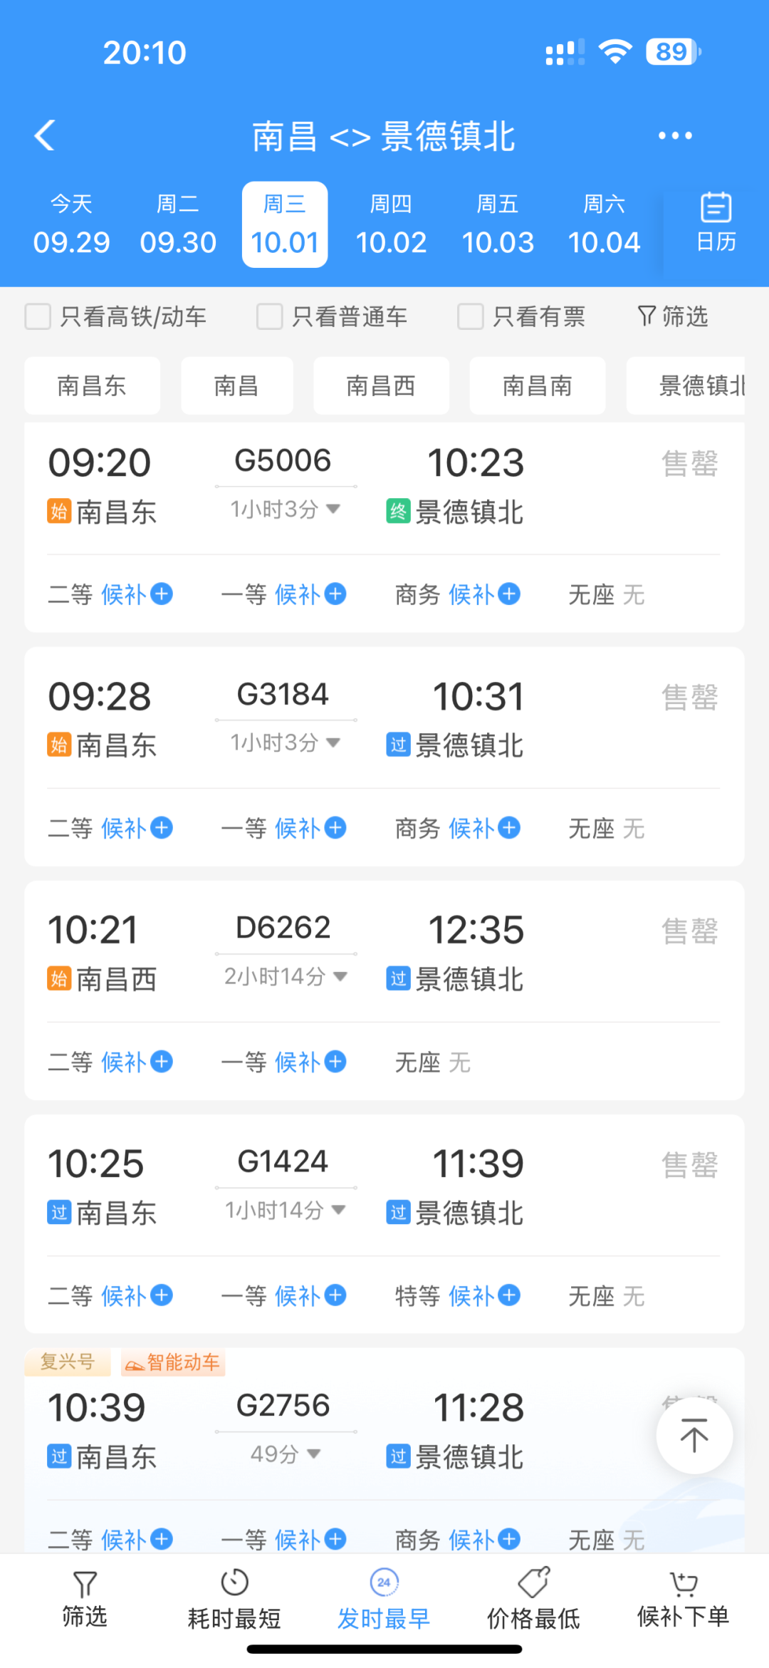Add second-class waitlist for G5006
Screen dimensions: 769x1668
(x=162, y=594)
